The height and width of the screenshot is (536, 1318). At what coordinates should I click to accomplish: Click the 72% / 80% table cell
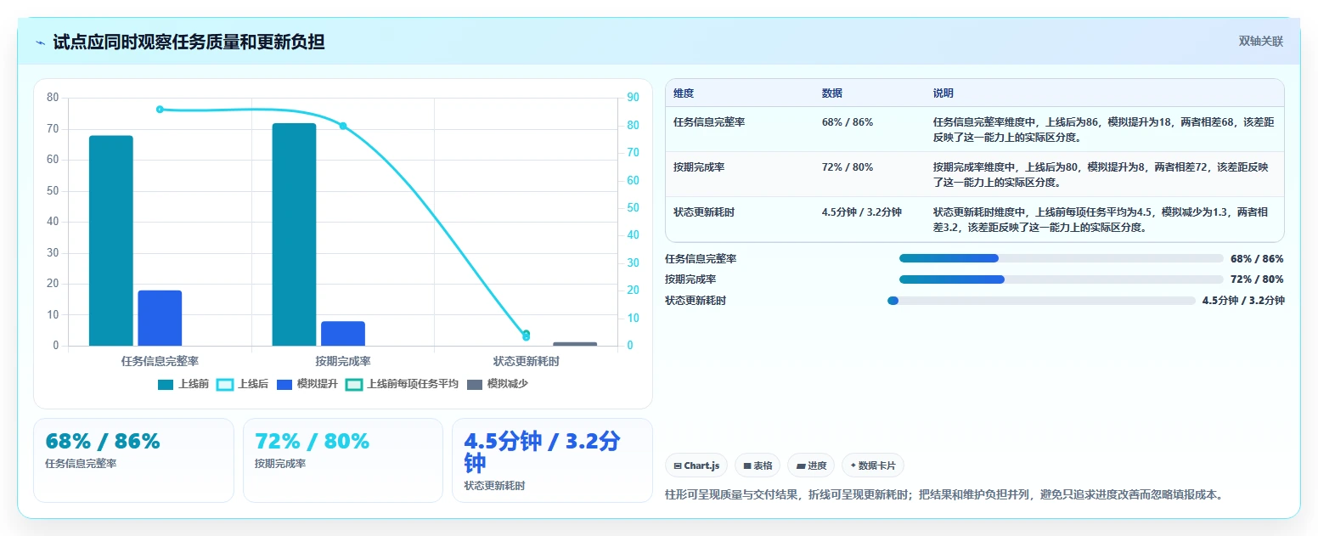click(x=848, y=167)
